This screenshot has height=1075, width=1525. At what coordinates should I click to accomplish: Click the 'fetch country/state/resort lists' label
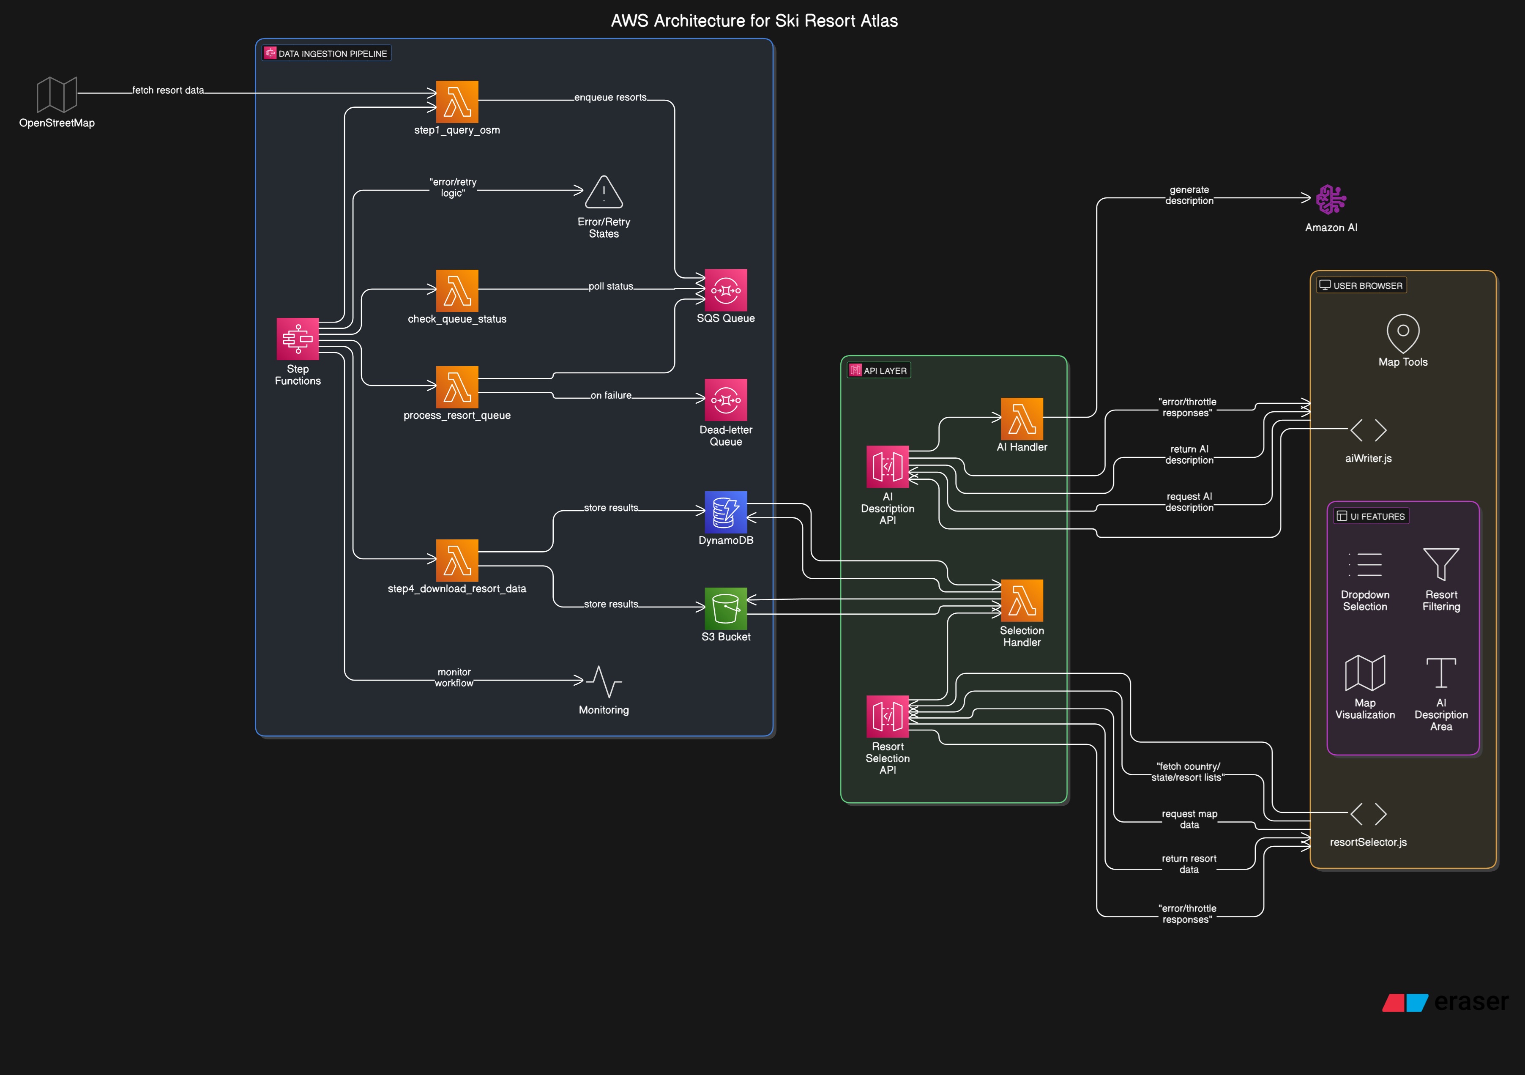coord(1188,771)
